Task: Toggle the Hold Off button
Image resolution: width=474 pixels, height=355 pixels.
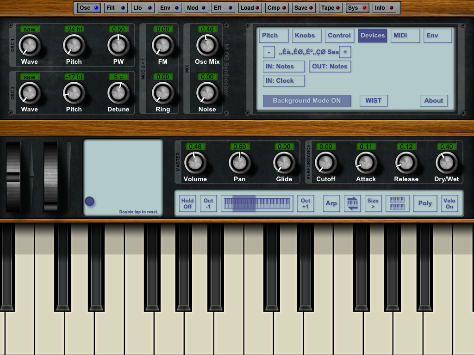Action: (x=187, y=203)
